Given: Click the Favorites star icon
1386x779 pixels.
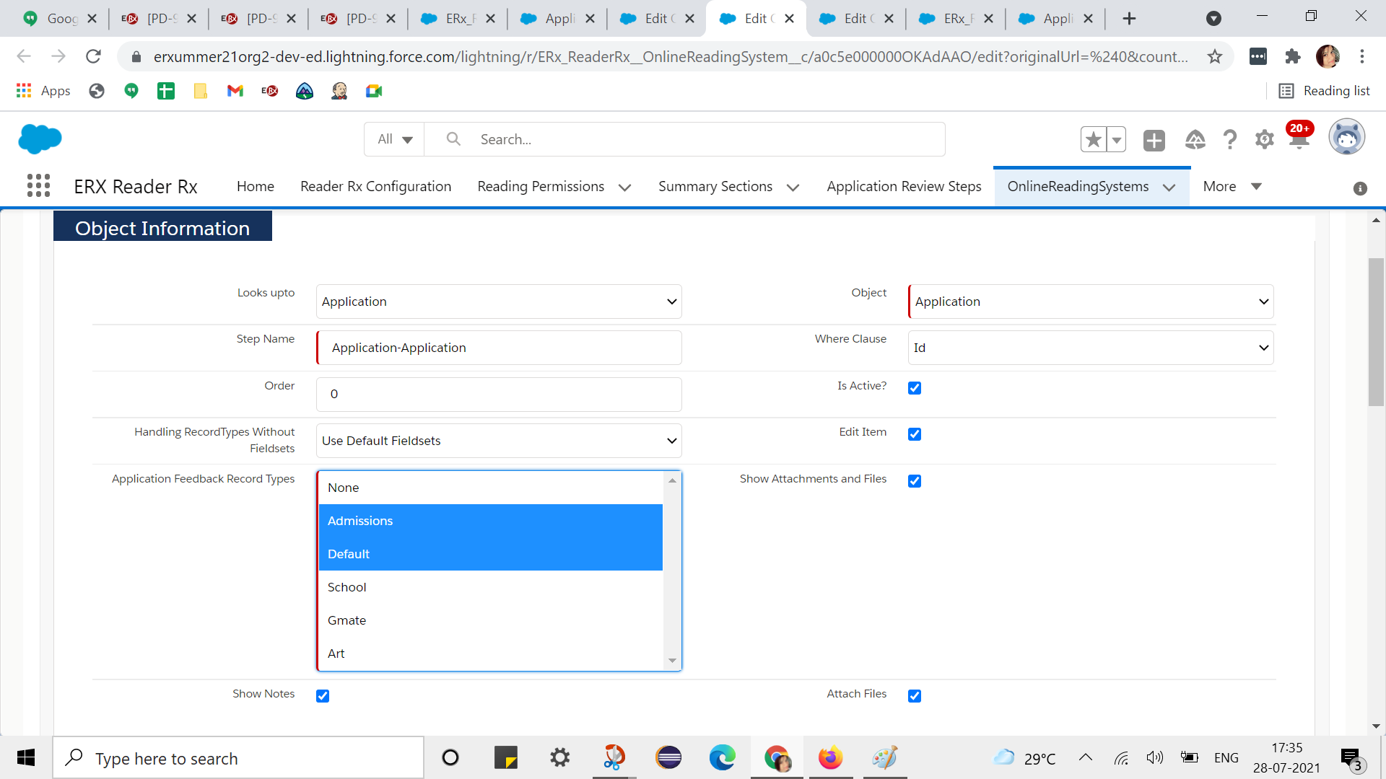Looking at the screenshot, I should [1093, 139].
